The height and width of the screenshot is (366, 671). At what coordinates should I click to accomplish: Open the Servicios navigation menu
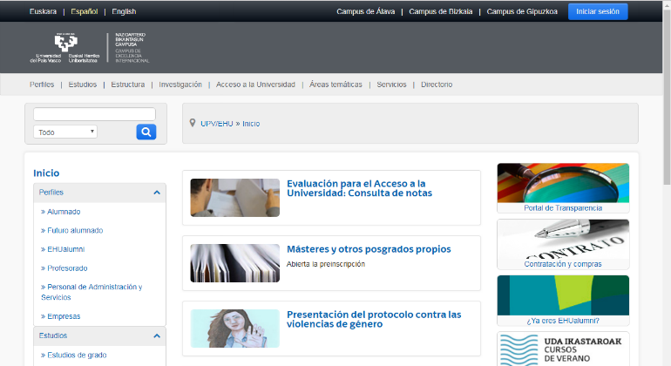pyautogui.click(x=391, y=85)
